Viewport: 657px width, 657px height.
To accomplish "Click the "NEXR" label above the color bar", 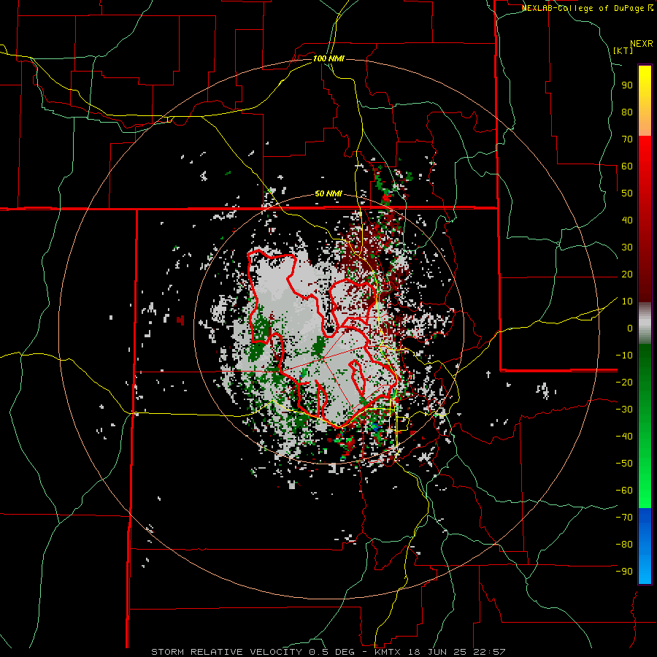I will pyautogui.click(x=642, y=44).
